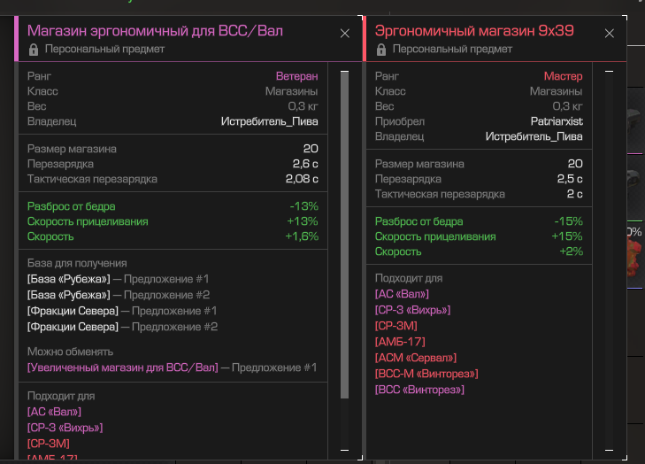Select [СР-3 «Вихрь»] in left panel
This screenshot has width=645, height=464.
[65, 428]
